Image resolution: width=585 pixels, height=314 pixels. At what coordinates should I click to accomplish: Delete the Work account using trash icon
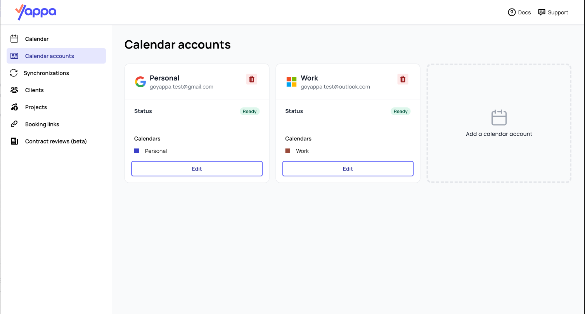tap(403, 79)
